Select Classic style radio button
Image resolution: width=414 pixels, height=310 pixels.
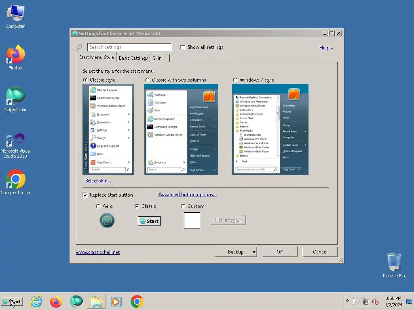coord(85,80)
